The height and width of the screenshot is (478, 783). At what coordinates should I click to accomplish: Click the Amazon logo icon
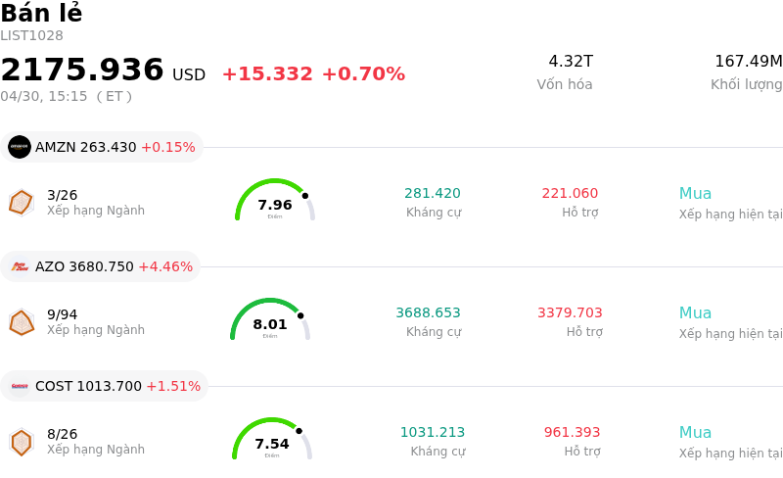coord(20,147)
